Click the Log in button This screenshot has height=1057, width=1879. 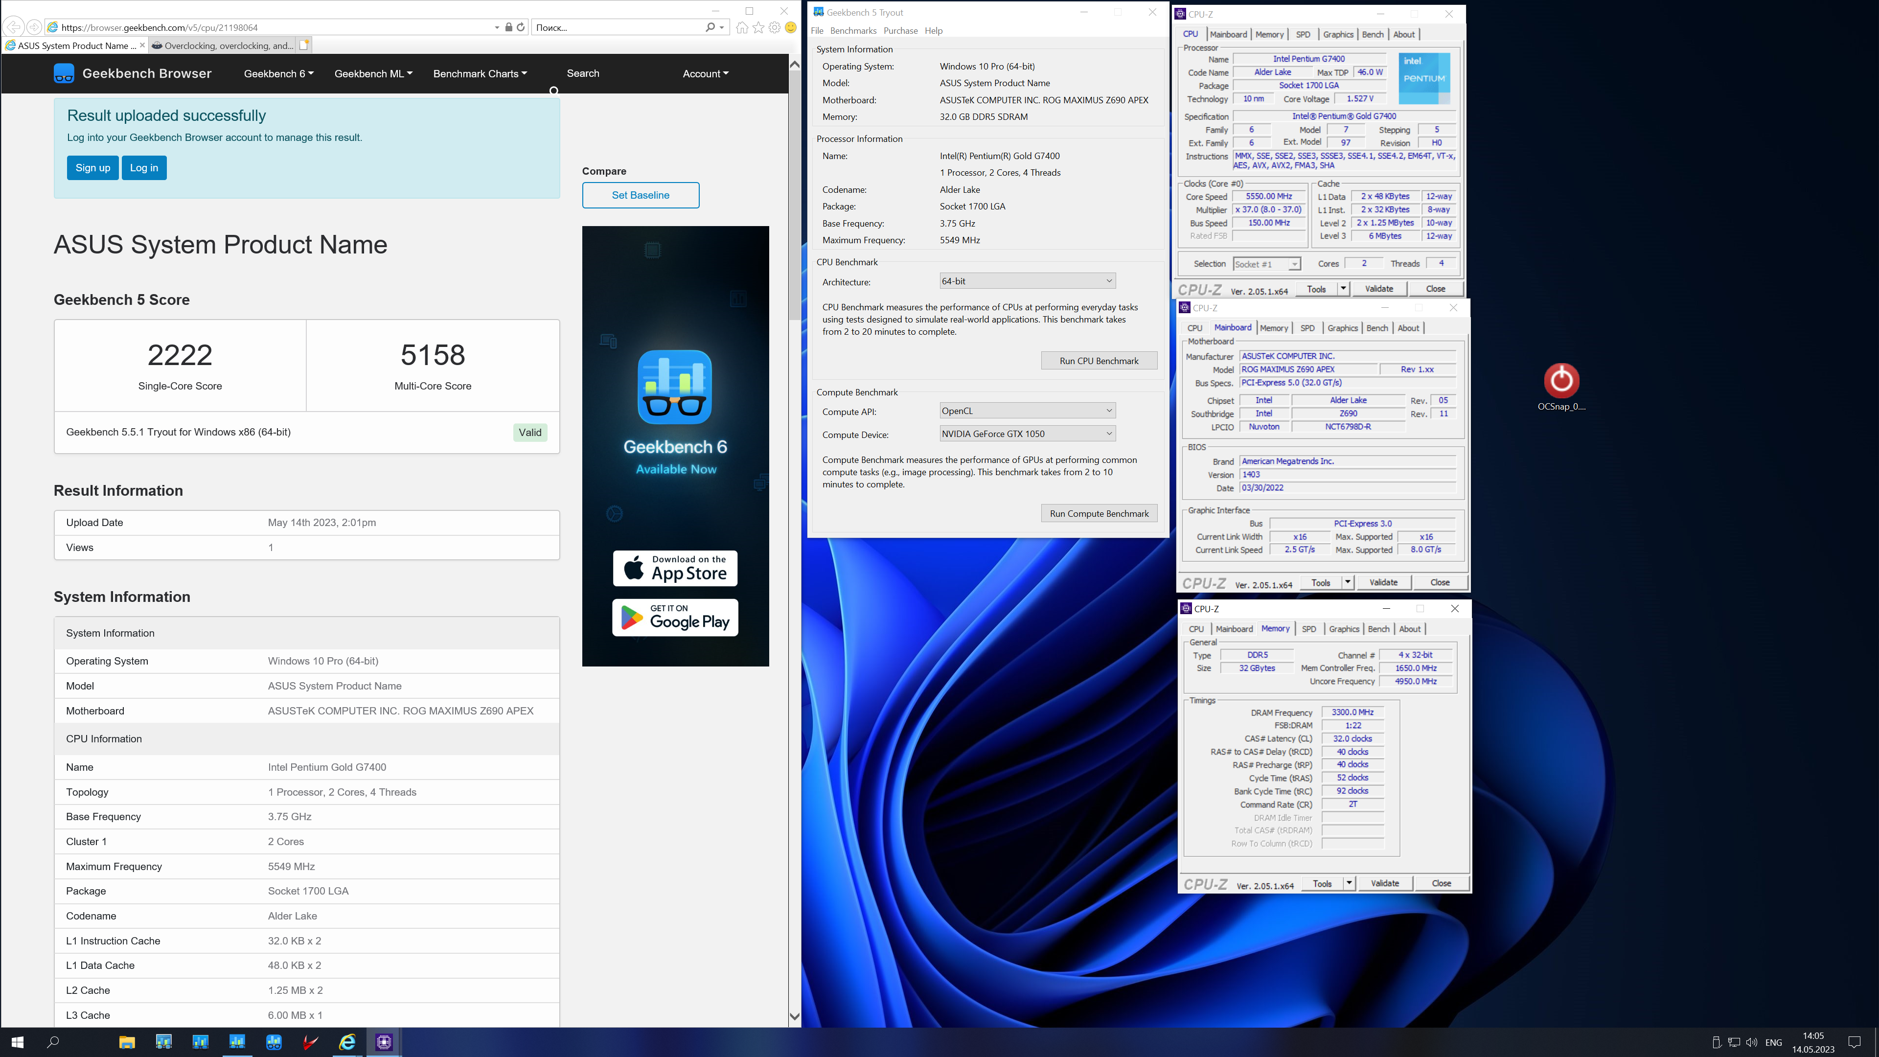coord(144,168)
